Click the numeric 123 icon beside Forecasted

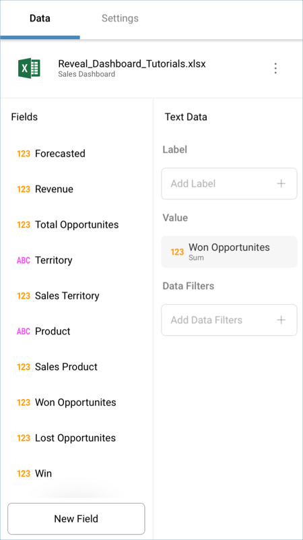(x=24, y=154)
